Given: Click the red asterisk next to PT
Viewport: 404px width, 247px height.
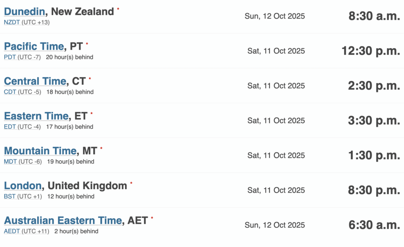Looking at the screenshot, I should tap(87, 44).
